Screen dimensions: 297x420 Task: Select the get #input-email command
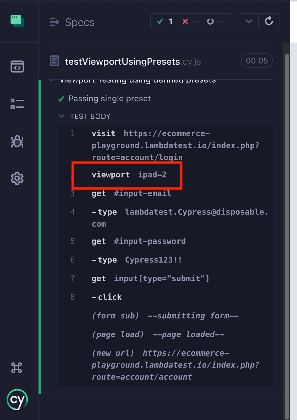coord(165,193)
